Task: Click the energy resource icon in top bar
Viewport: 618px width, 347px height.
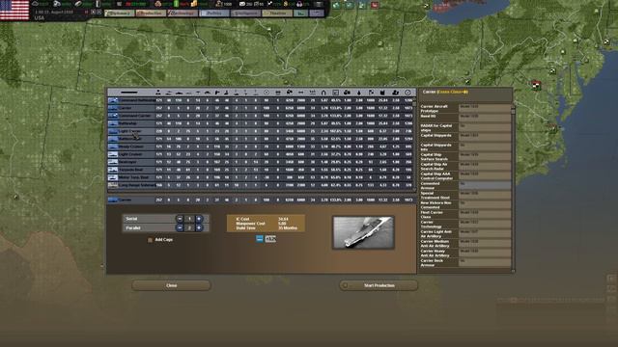Action: coord(36,4)
